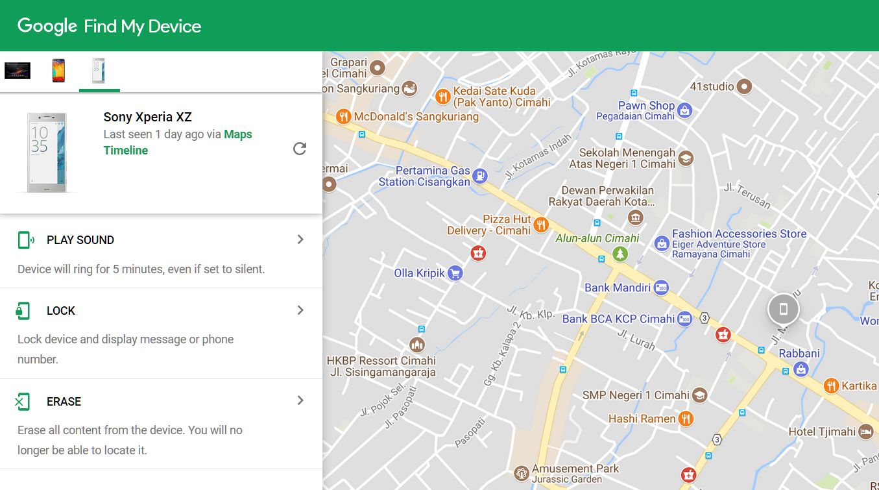
Task: Click the Lock device icon
Action: tap(23, 311)
